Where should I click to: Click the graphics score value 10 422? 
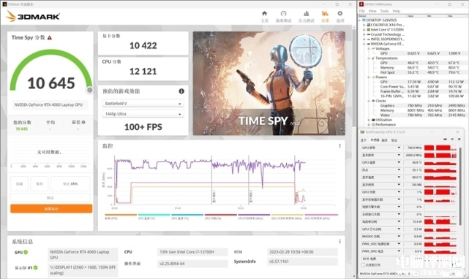click(143, 46)
